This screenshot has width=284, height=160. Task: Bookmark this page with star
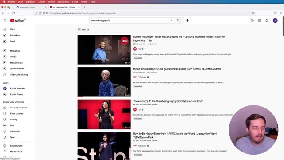253,13
